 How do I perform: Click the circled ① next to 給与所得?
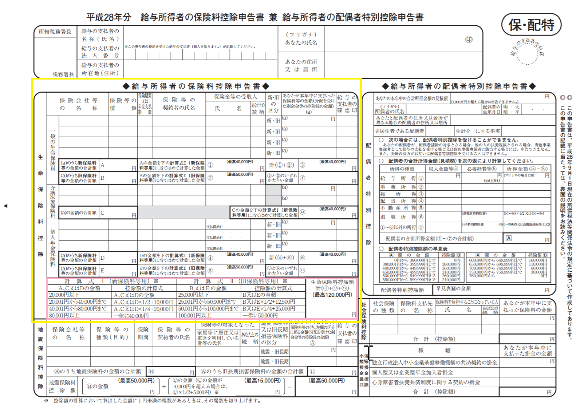(x=421, y=178)
